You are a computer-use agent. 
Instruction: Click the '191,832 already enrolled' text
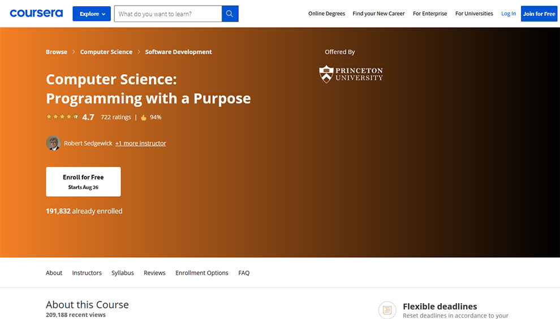pyautogui.click(x=84, y=211)
